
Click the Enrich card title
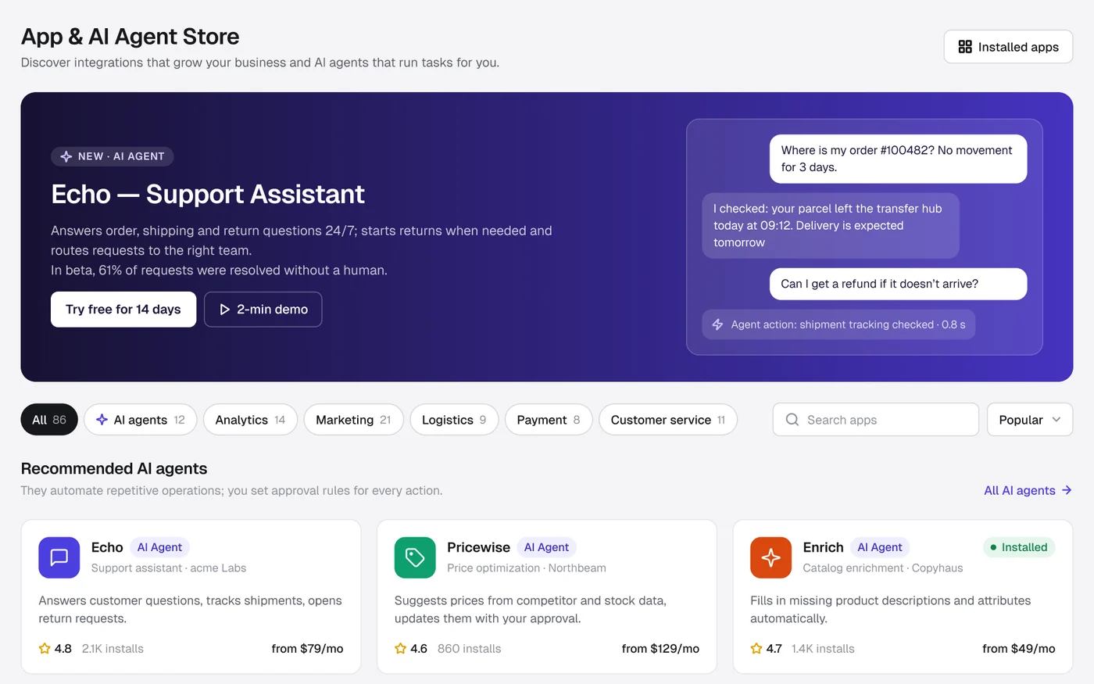[x=823, y=547]
